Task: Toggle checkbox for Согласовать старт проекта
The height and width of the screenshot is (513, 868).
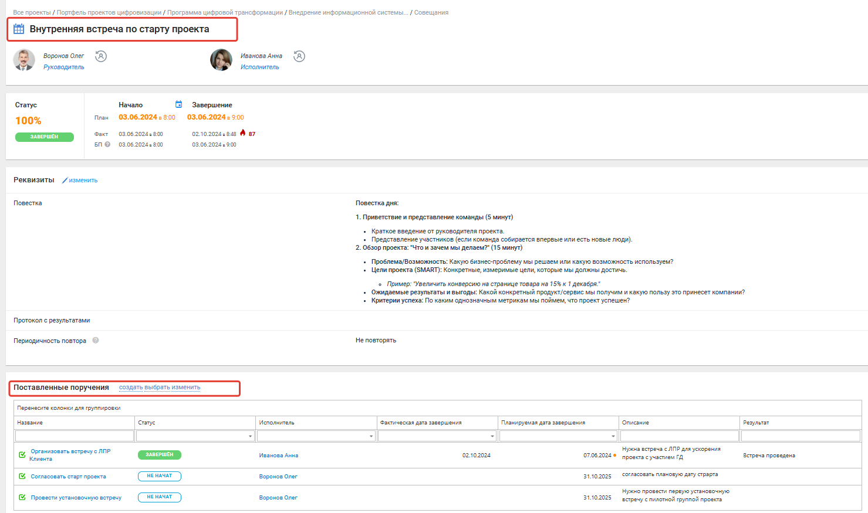Action: (x=22, y=476)
